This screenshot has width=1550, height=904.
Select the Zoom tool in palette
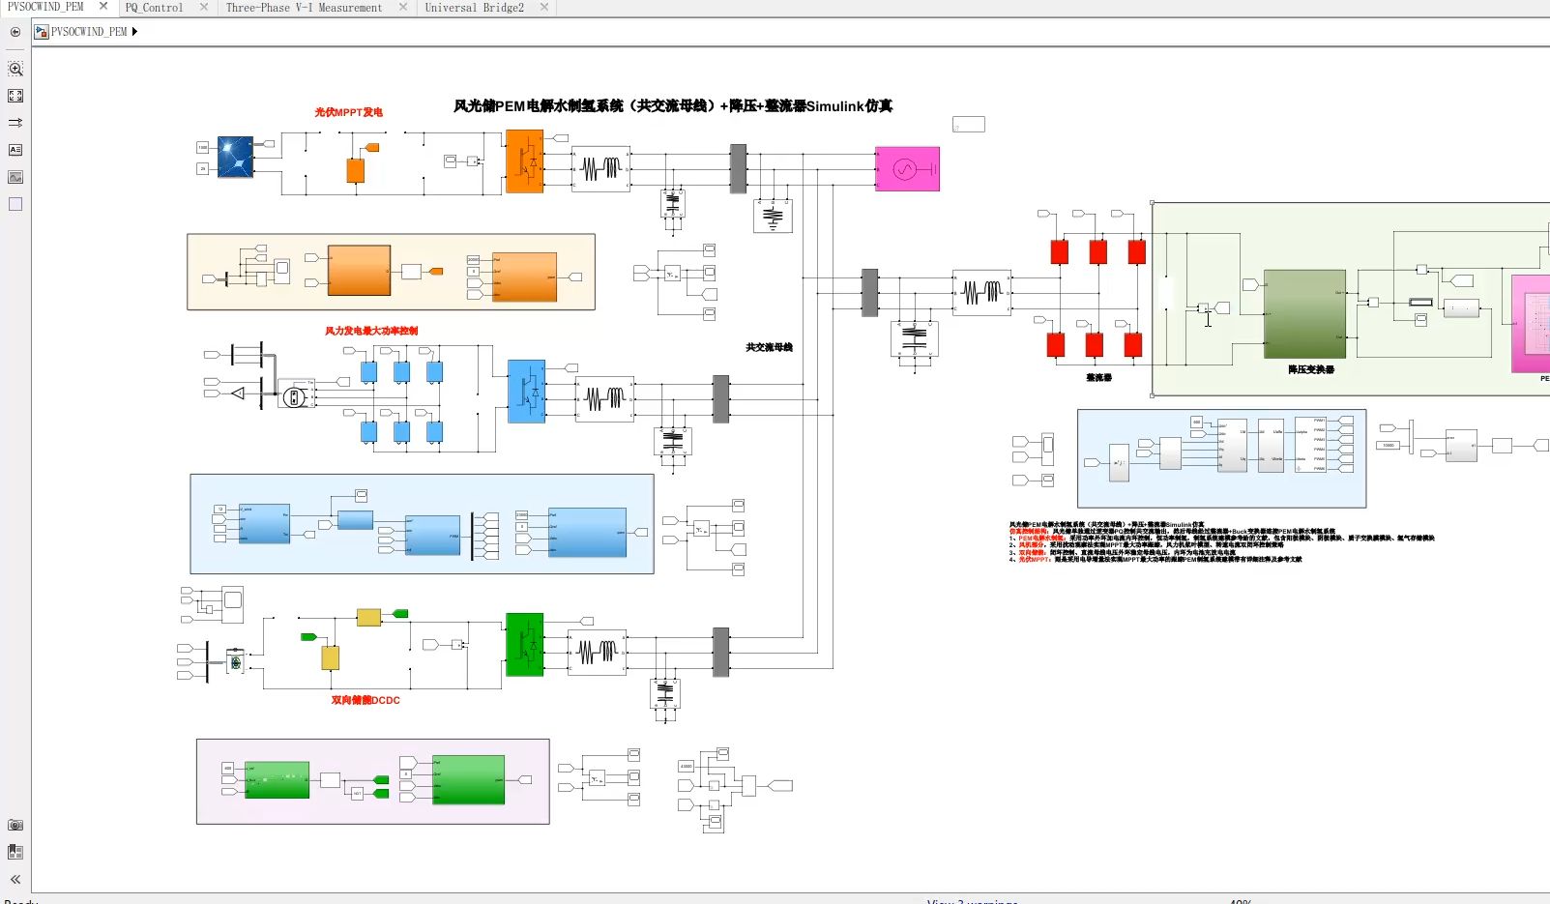15,69
